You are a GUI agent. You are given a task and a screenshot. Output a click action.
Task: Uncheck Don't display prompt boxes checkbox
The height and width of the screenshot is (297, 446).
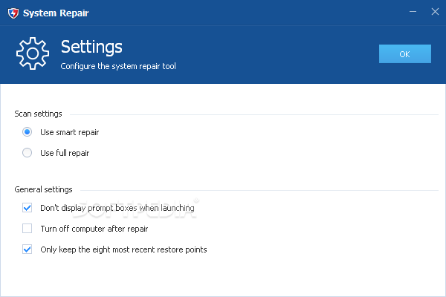click(x=27, y=208)
